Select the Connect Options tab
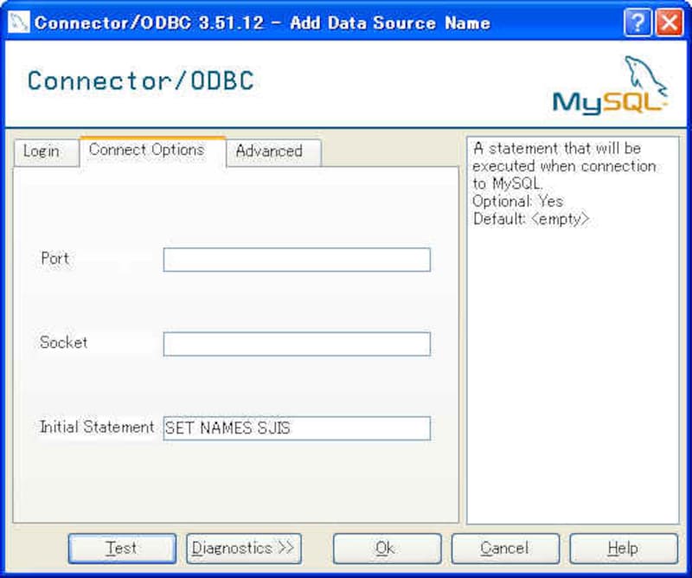 click(x=146, y=150)
